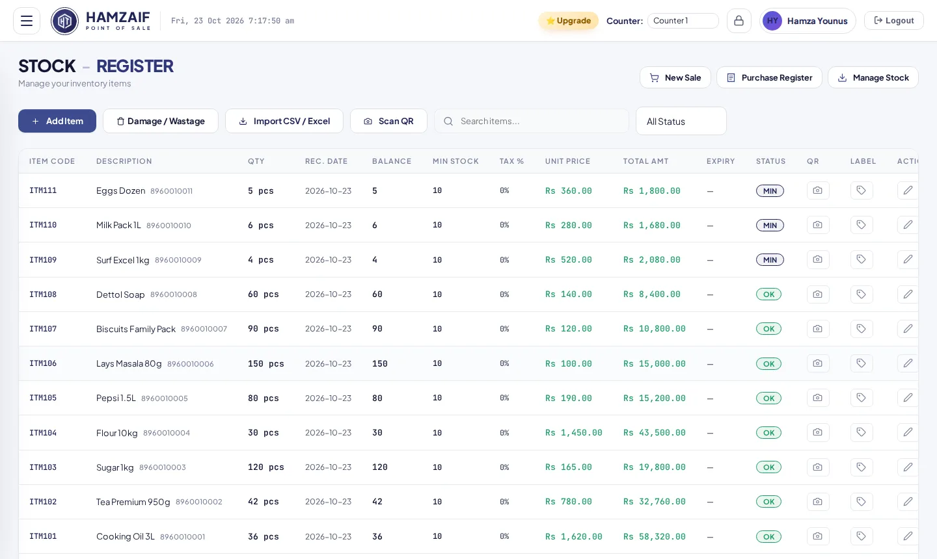The image size is (937, 559).
Task: Click the Hamzaif logo icon
Action: pyautogui.click(x=64, y=21)
